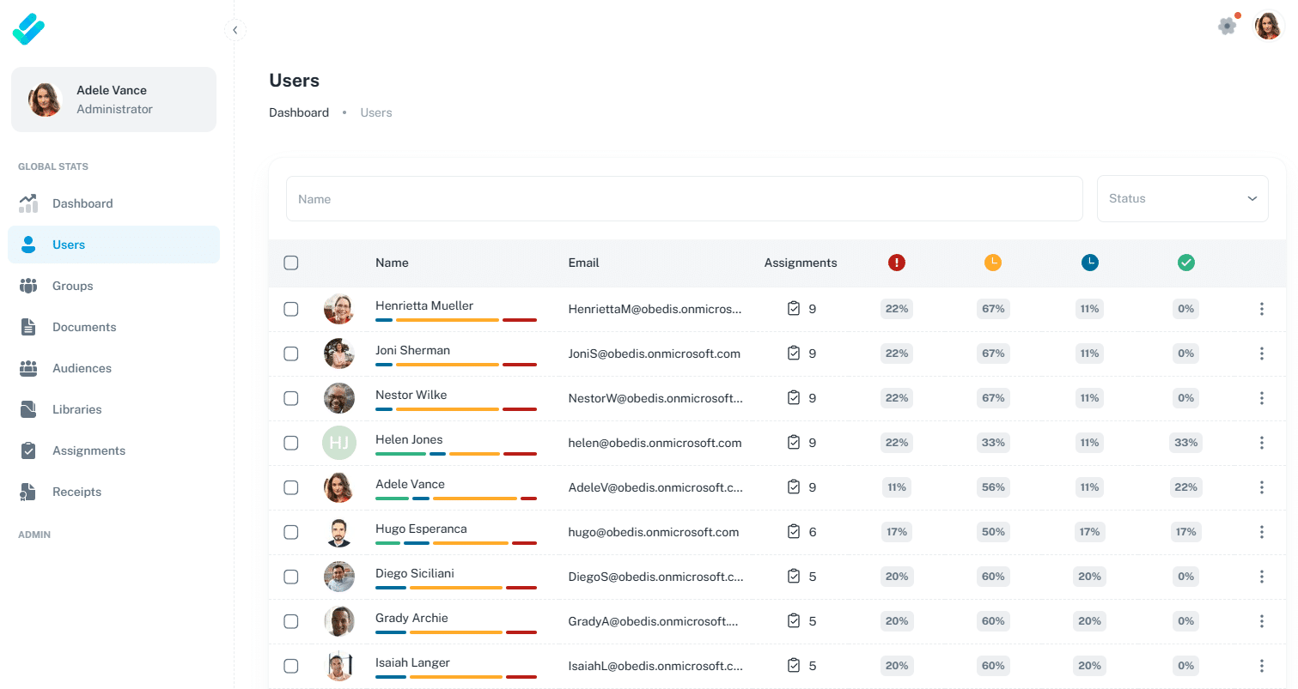Click the orange pending clock column icon

tap(993, 263)
